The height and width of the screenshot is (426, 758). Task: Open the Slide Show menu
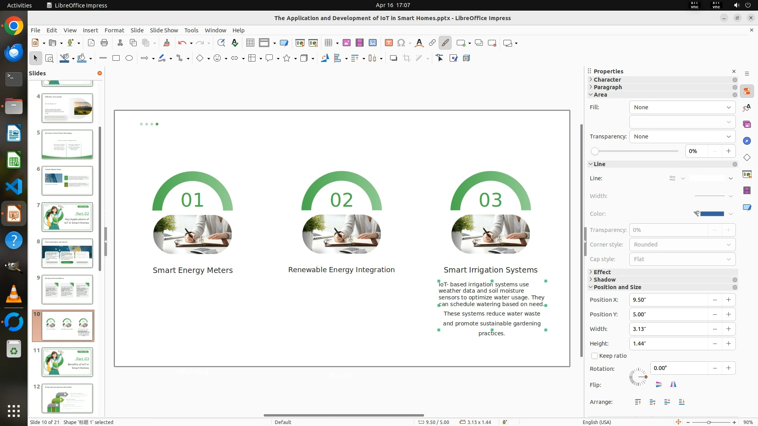(163, 30)
